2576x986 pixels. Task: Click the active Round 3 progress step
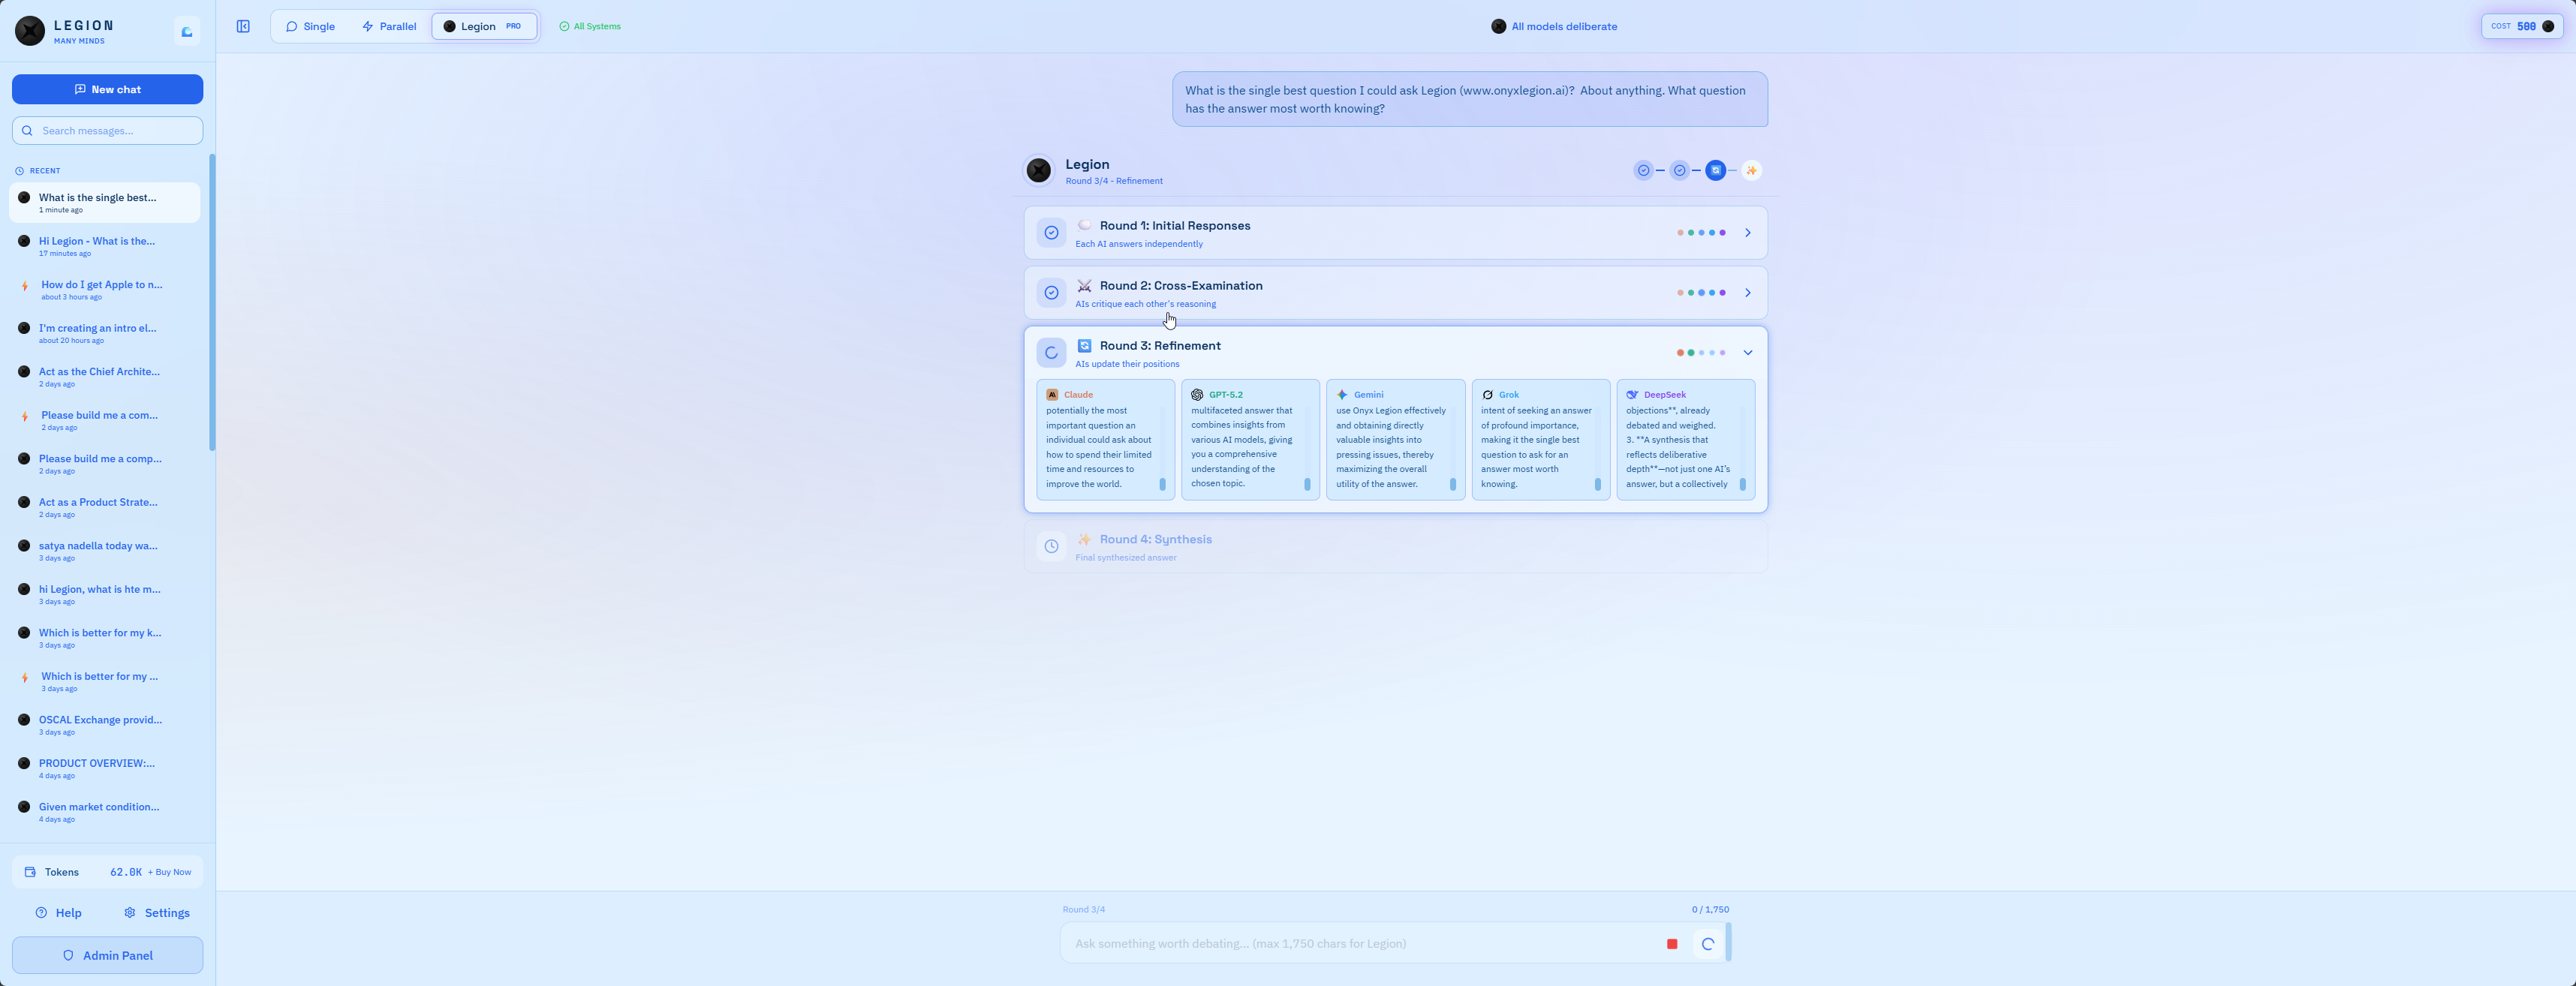point(1715,170)
